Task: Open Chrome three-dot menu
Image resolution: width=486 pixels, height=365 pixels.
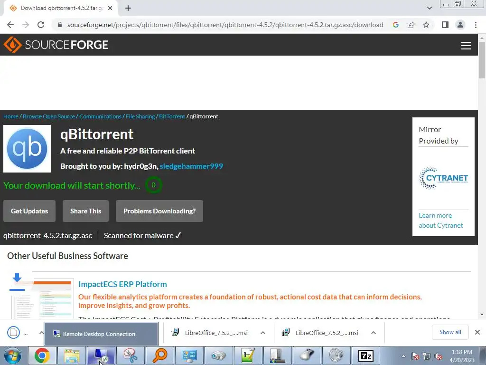Action: (476, 25)
